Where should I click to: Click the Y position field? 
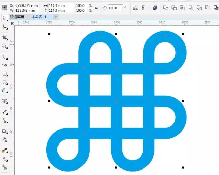pos(26,10)
